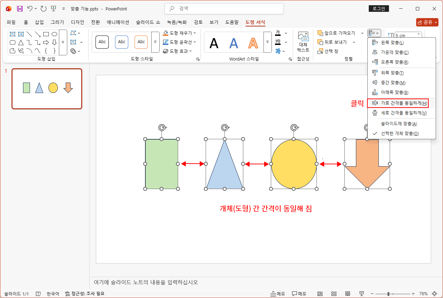Open the Accessibility checker (접근성: 조사 필요)

pos(87,293)
